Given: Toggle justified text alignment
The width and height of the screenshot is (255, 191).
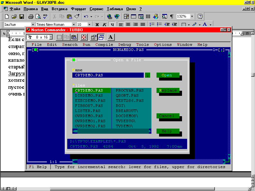Looking at the screenshot, I should click(143, 25).
